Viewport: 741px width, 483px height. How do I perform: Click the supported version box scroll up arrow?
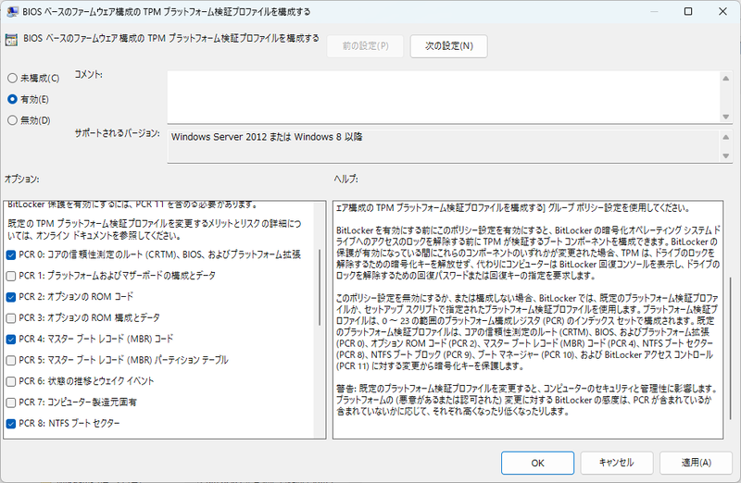click(x=726, y=137)
